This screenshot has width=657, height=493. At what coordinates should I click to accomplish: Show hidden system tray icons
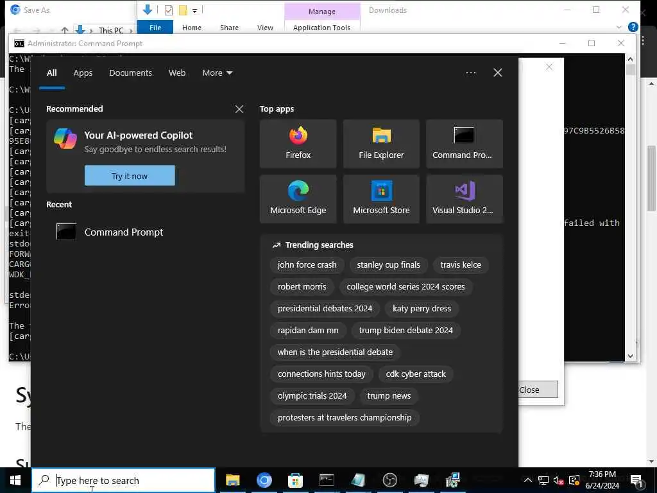tap(528, 480)
